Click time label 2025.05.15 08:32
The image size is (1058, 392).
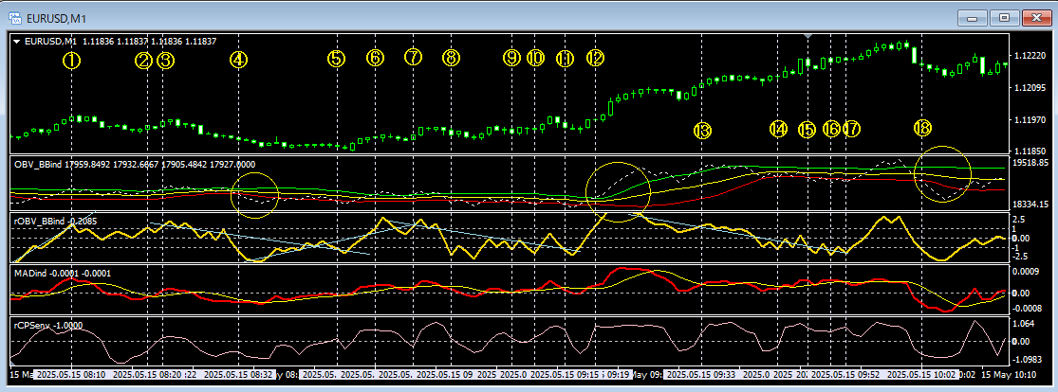point(239,373)
